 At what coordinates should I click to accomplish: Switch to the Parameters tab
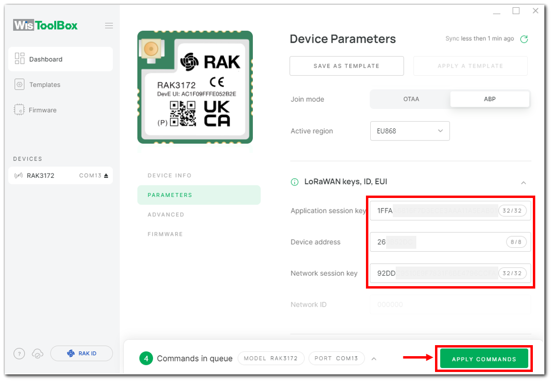point(199,195)
